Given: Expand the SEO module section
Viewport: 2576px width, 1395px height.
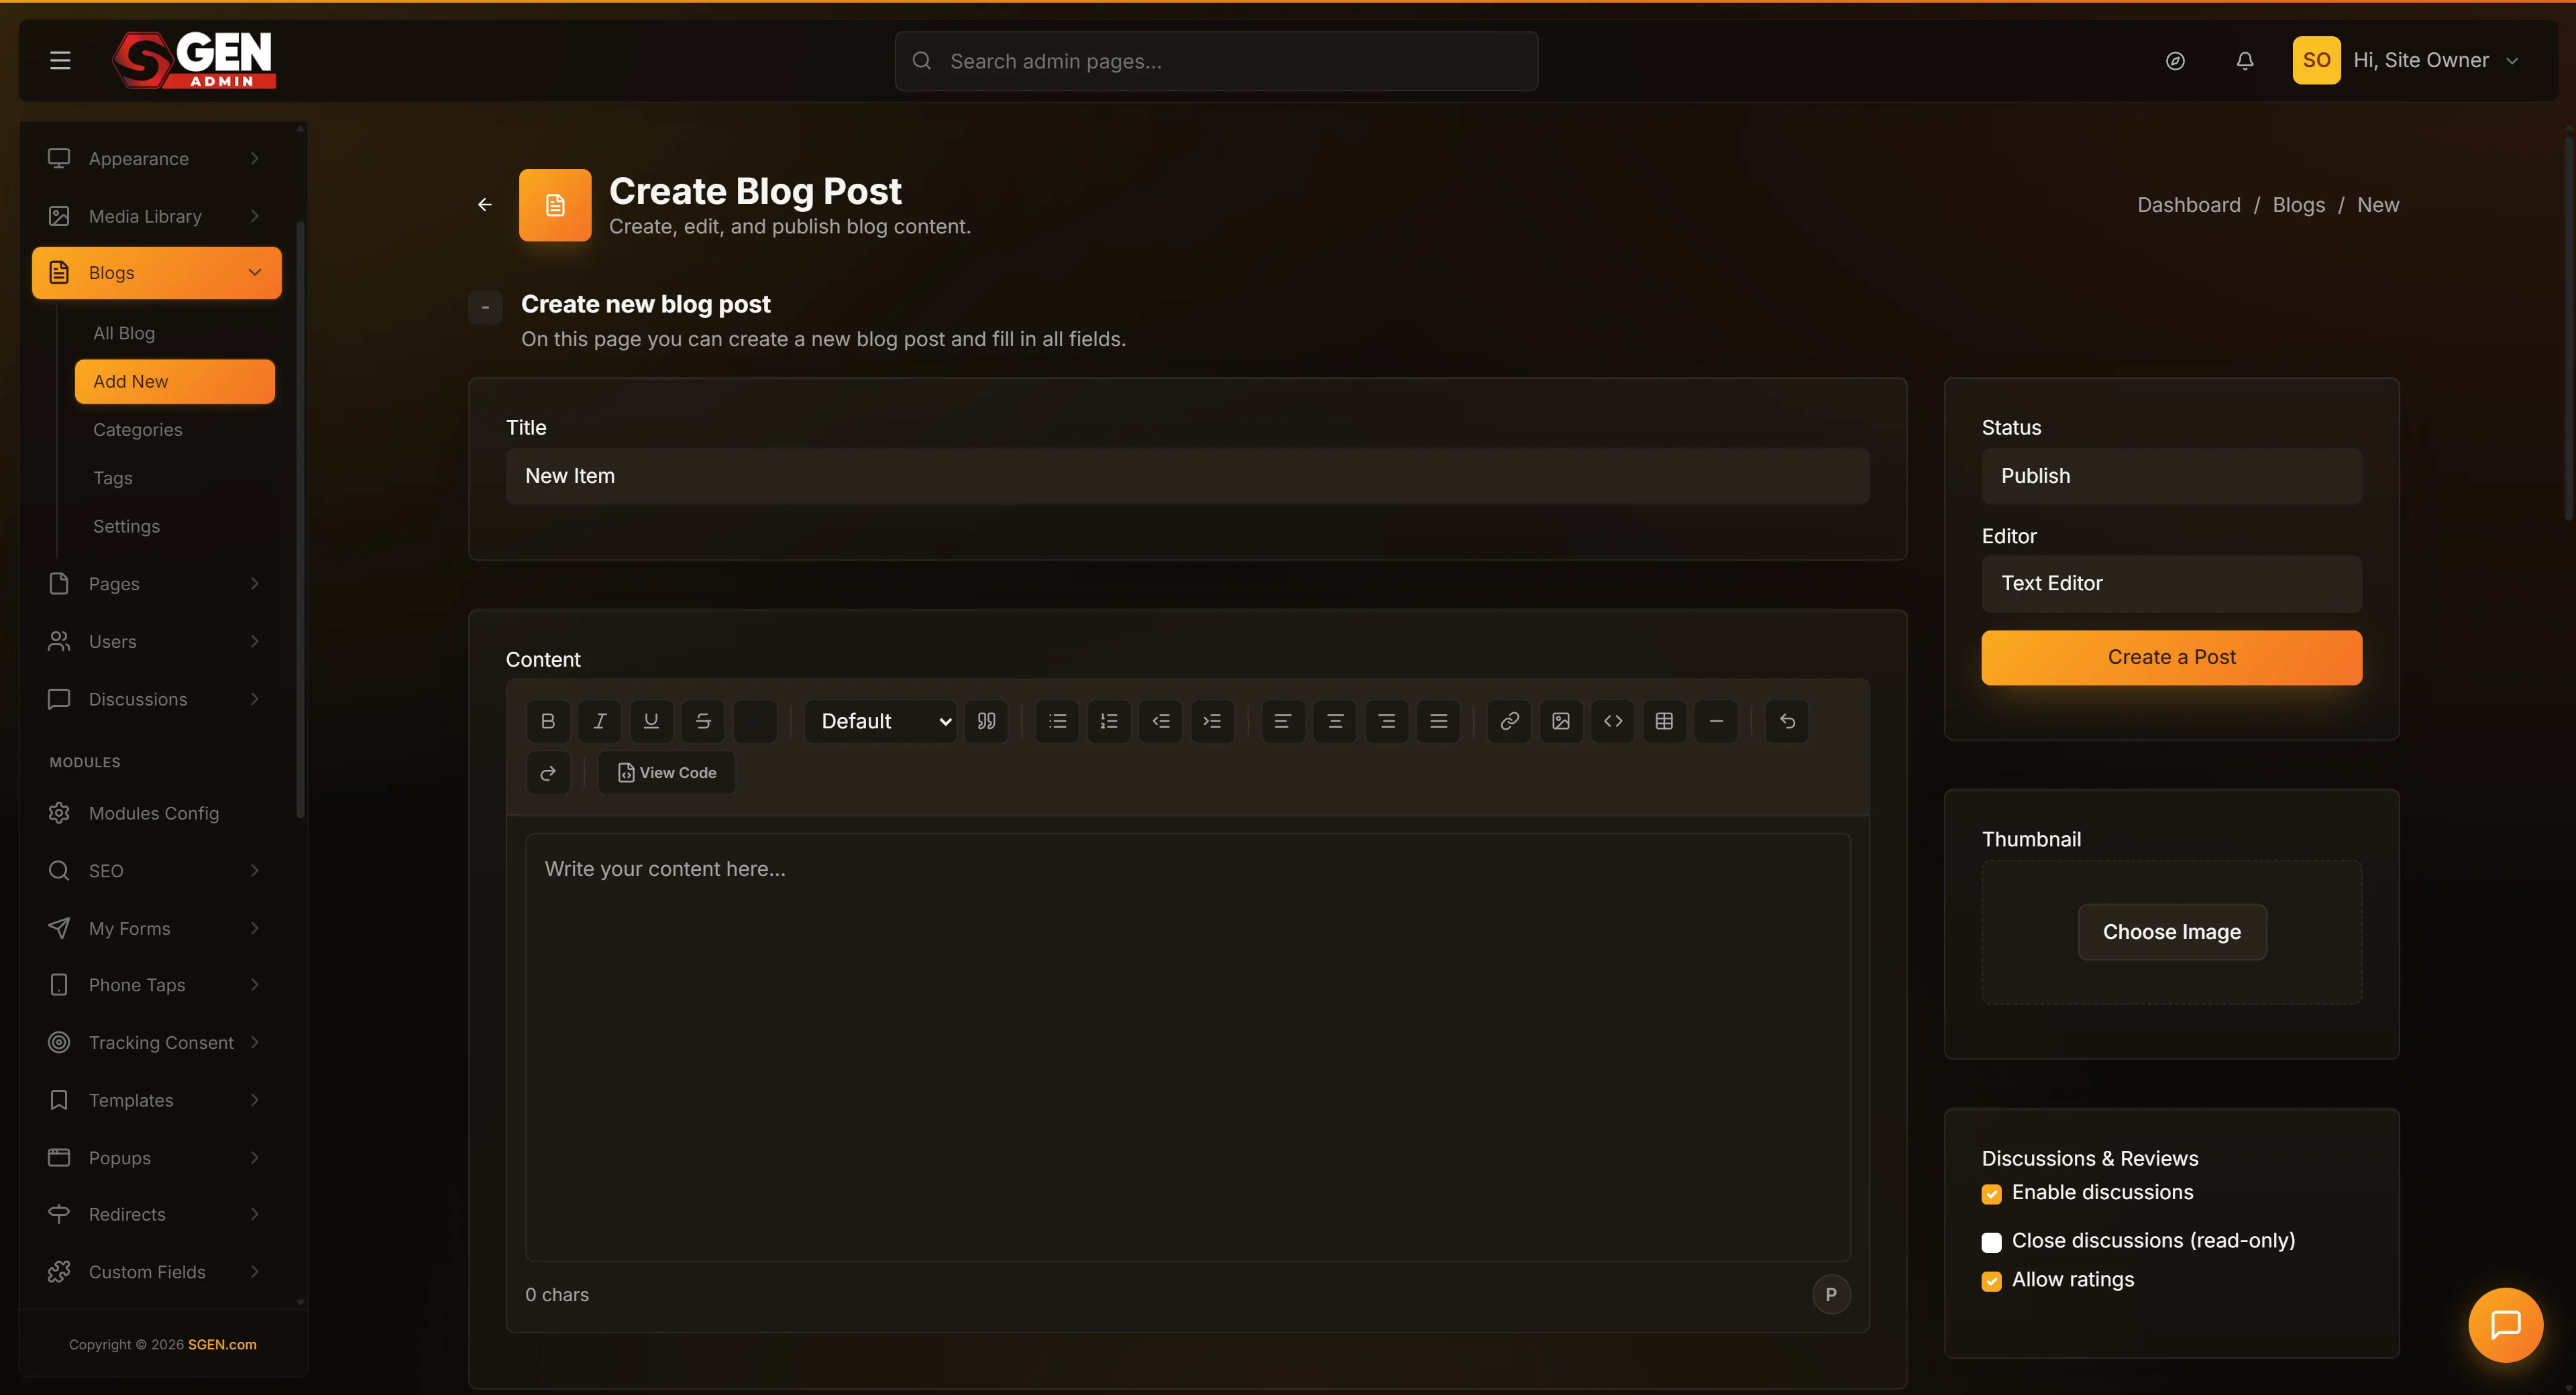Looking at the screenshot, I should point(157,871).
